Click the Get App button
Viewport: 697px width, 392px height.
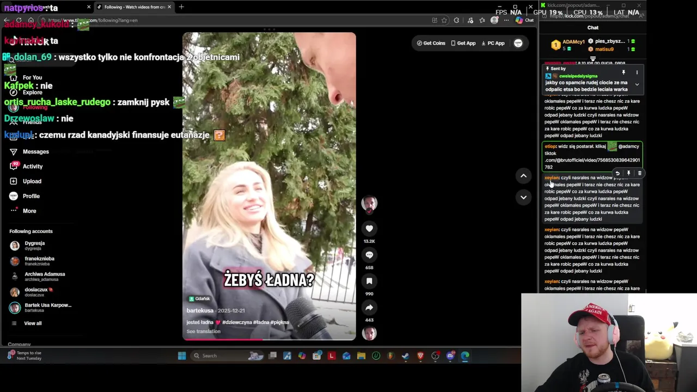[x=463, y=43]
